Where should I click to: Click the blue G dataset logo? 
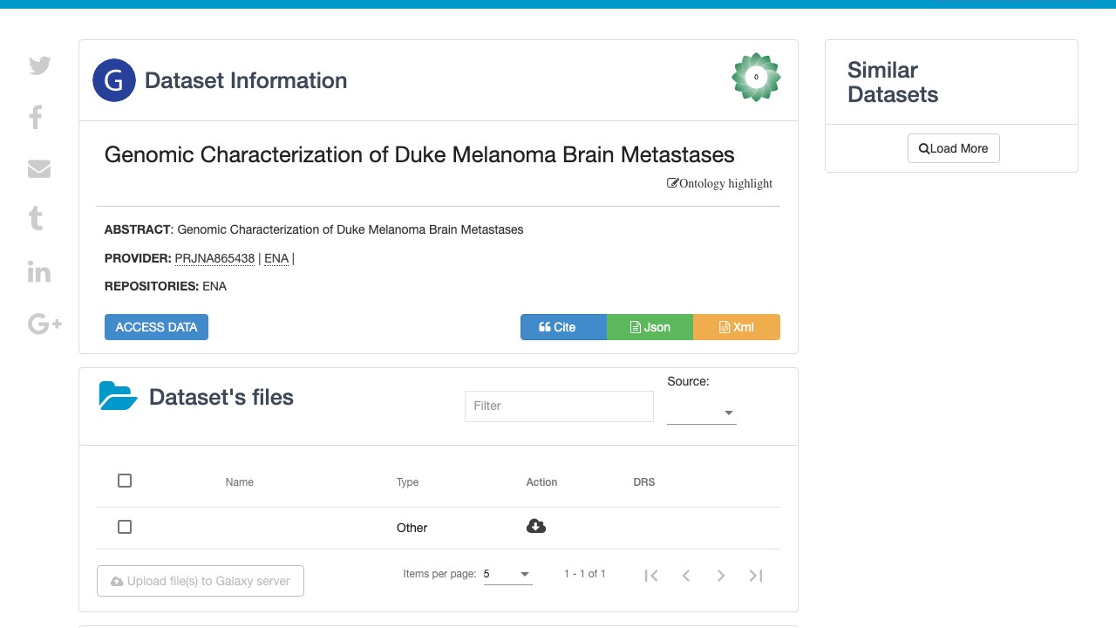(114, 80)
